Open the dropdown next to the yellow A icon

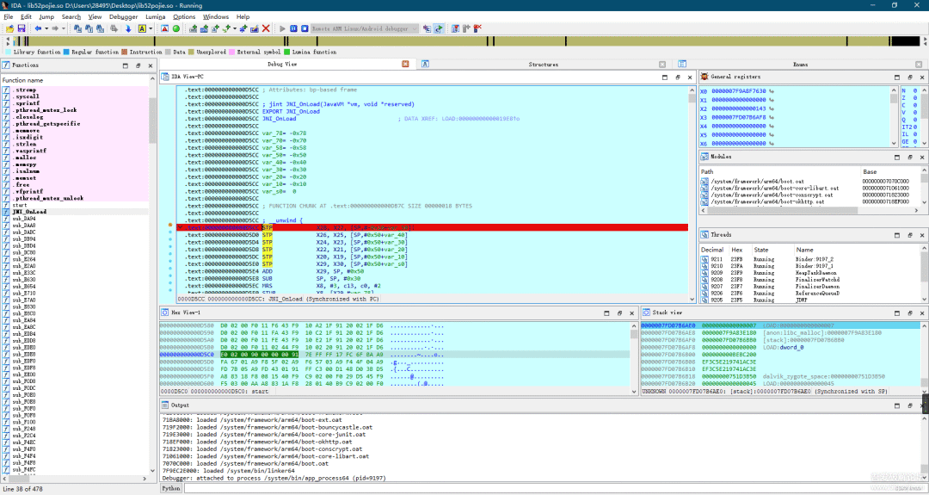[x=151, y=28]
